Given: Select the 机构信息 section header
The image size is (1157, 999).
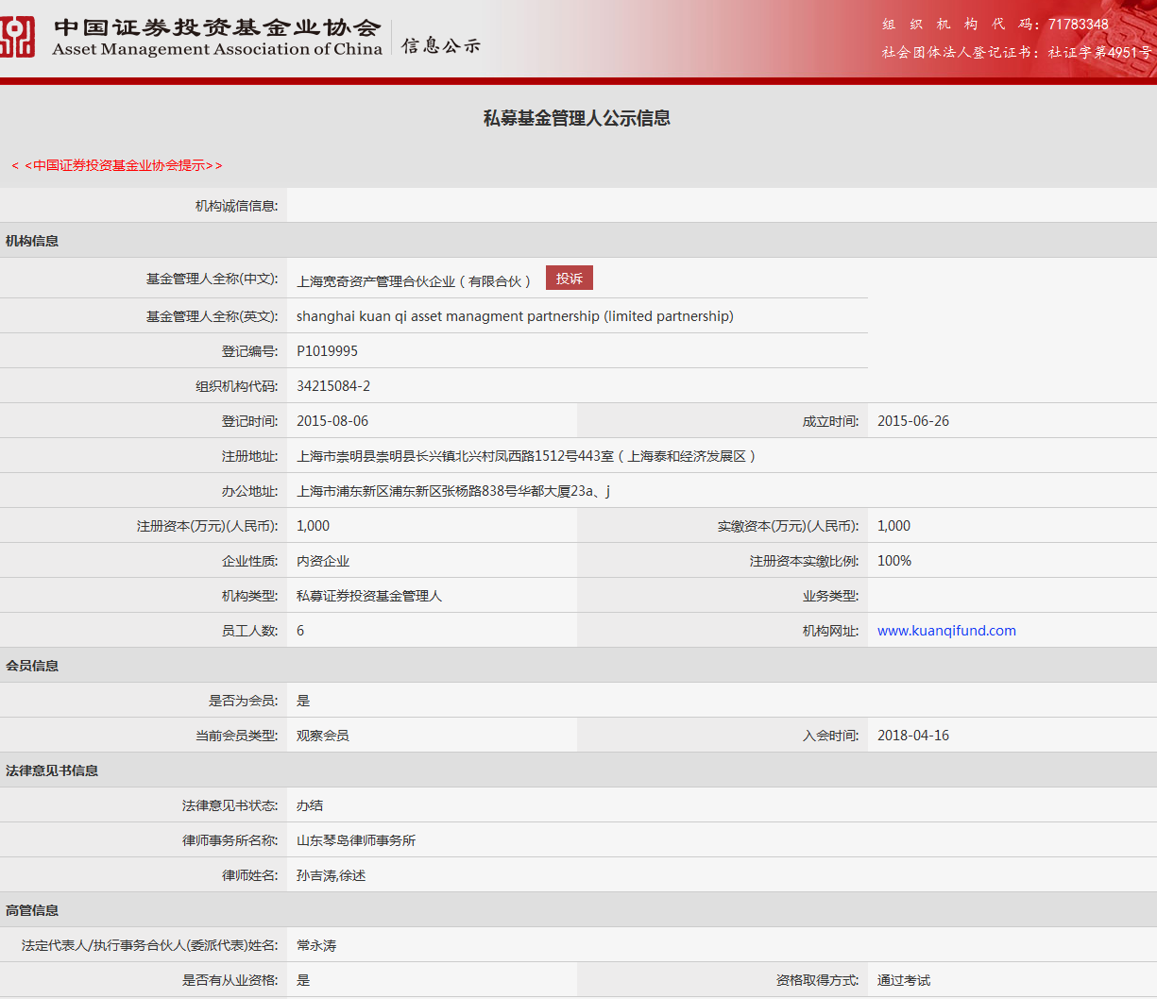Looking at the screenshot, I should click(32, 241).
